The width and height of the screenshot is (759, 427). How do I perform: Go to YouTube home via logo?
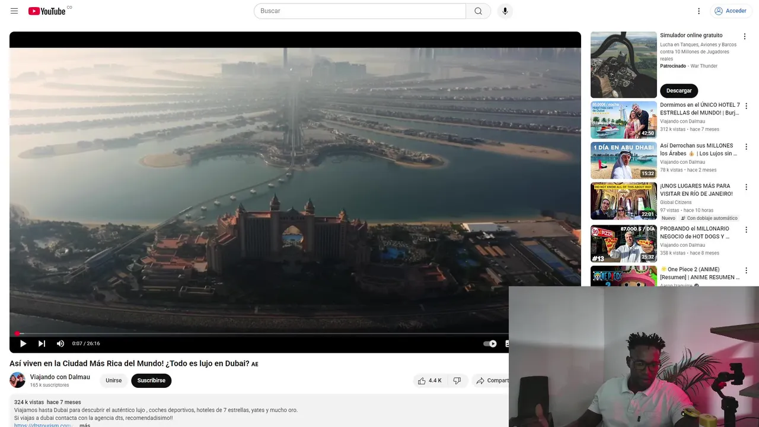[x=47, y=11]
